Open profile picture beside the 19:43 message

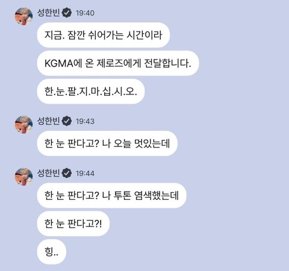pos(23,125)
